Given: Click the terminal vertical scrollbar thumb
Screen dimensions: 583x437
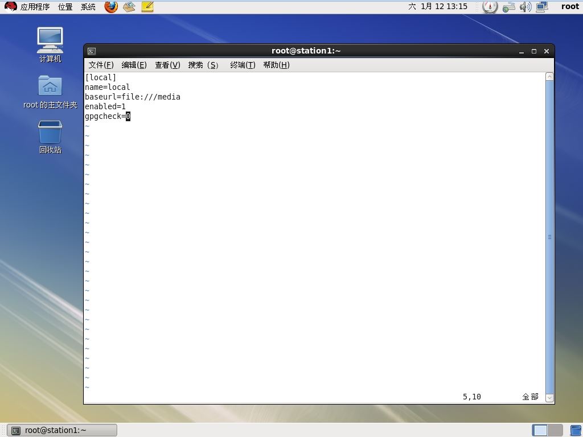Looking at the screenshot, I should pos(549,237).
